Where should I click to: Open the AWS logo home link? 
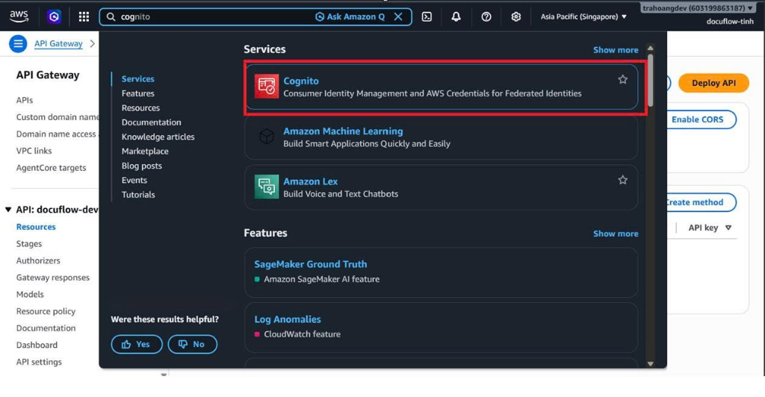point(19,16)
